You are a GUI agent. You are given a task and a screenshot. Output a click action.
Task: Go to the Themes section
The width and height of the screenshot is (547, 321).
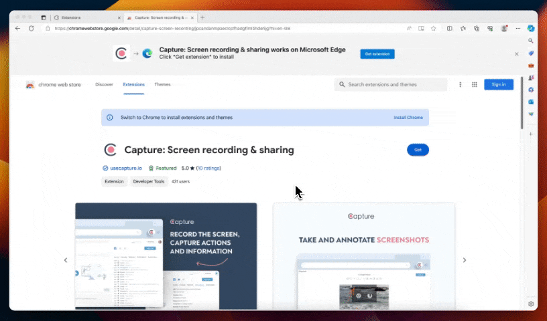(x=162, y=85)
